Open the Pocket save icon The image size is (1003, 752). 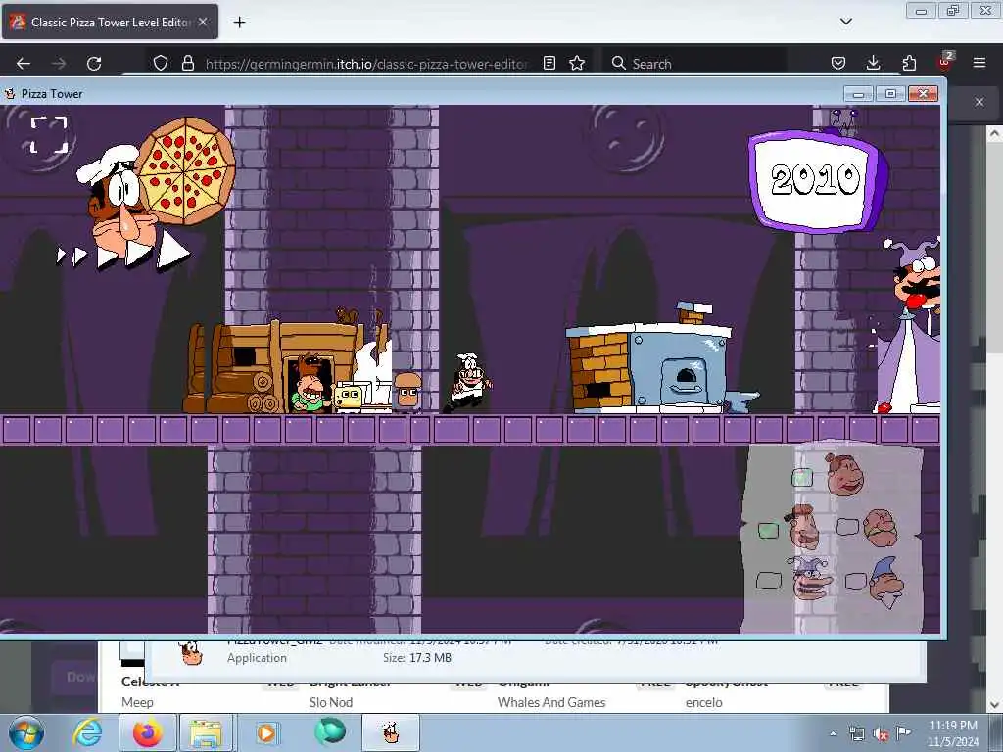[838, 63]
